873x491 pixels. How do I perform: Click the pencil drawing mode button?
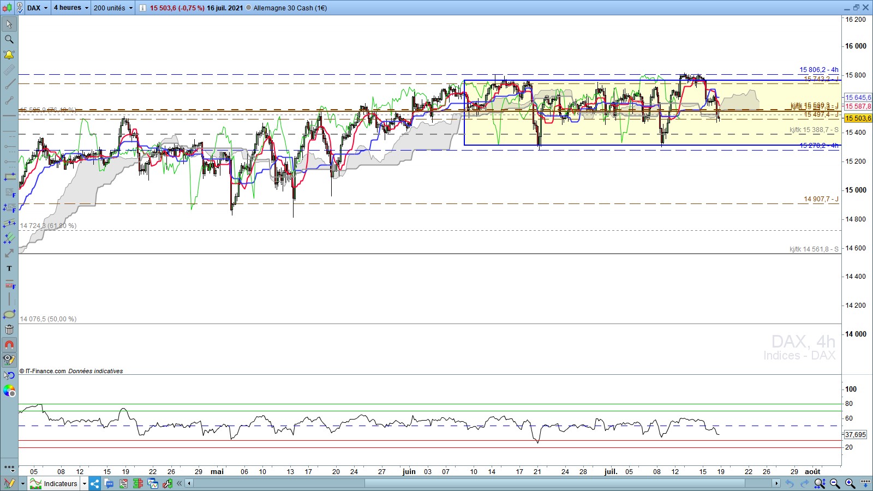point(9,483)
